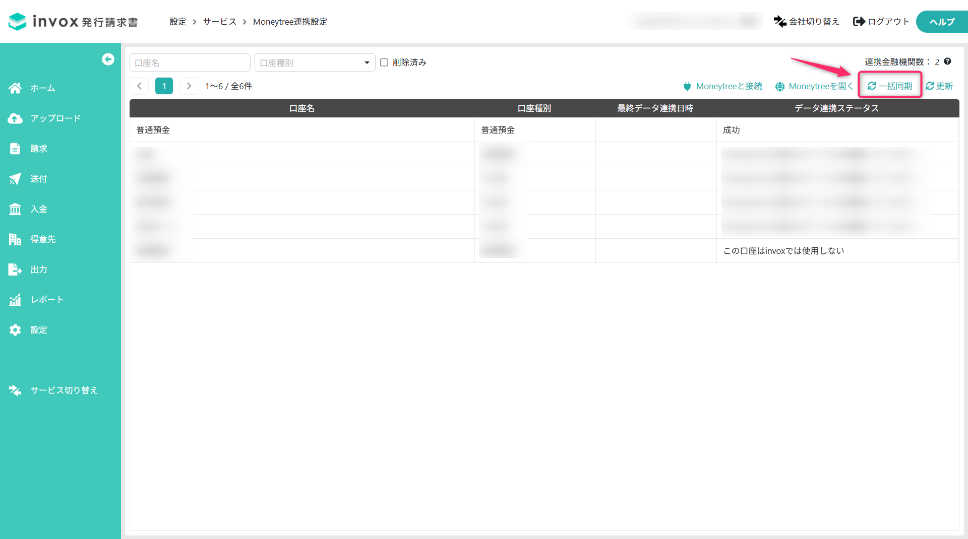Click the データ連携ステータス column header

click(837, 108)
